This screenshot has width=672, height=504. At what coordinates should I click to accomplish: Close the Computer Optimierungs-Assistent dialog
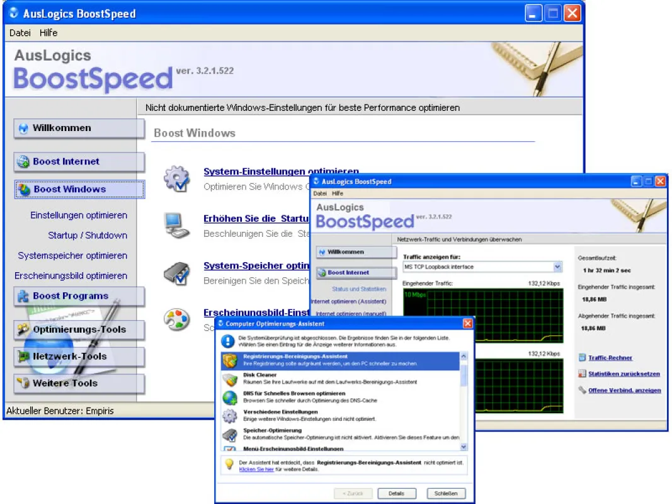tap(467, 324)
